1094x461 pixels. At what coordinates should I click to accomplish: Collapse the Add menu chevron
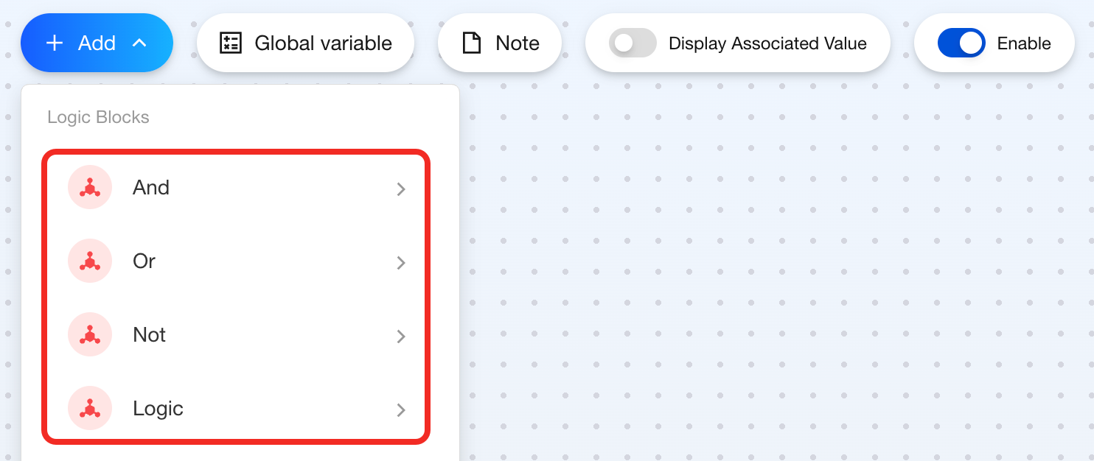click(139, 43)
